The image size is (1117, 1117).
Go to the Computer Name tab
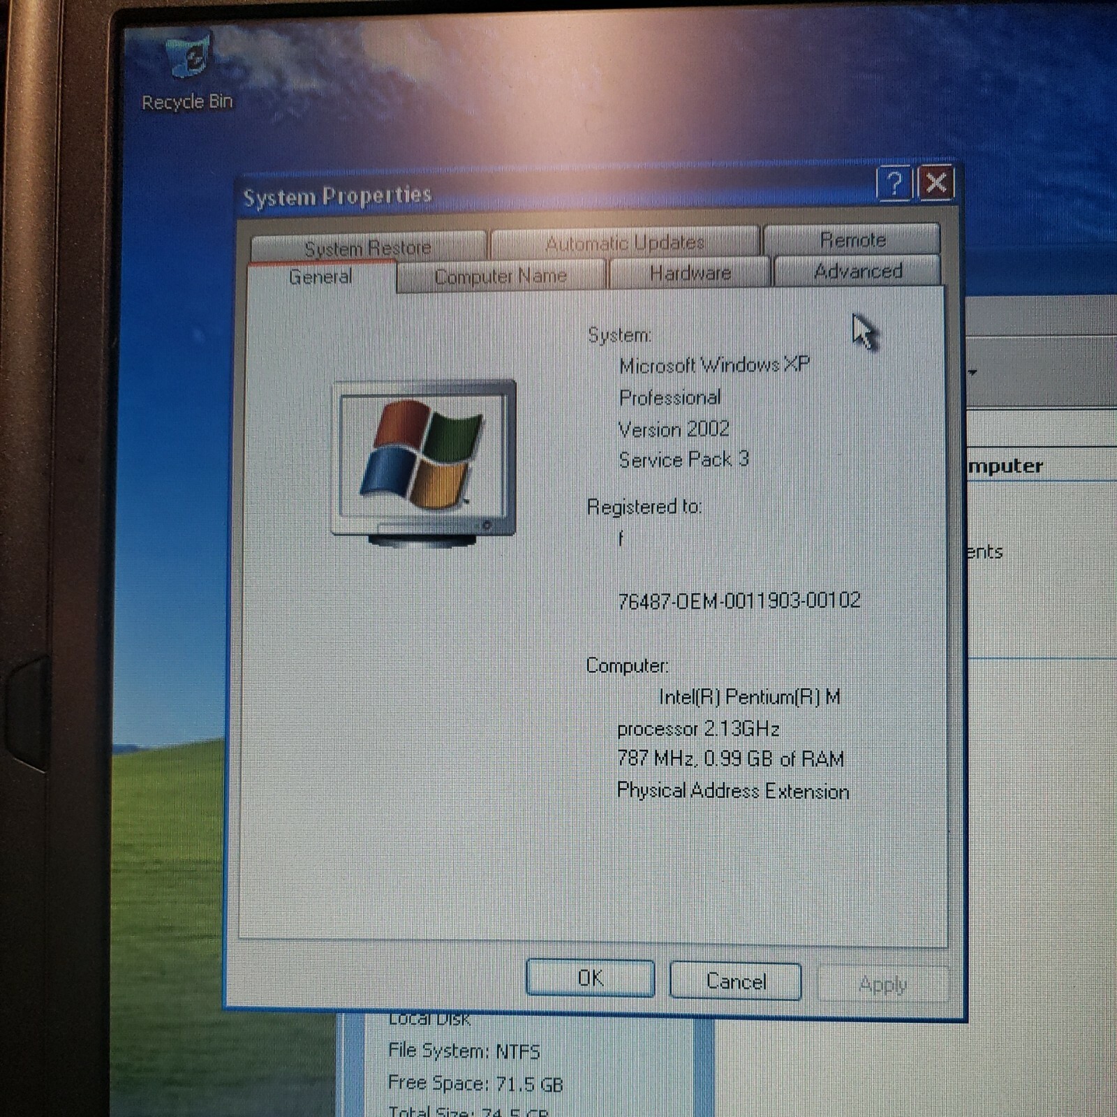(x=501, y=276)
